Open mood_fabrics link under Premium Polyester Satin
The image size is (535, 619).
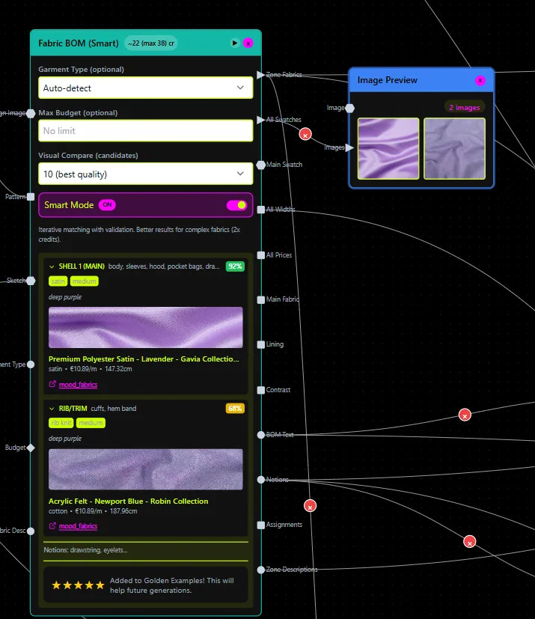[78, 385]
